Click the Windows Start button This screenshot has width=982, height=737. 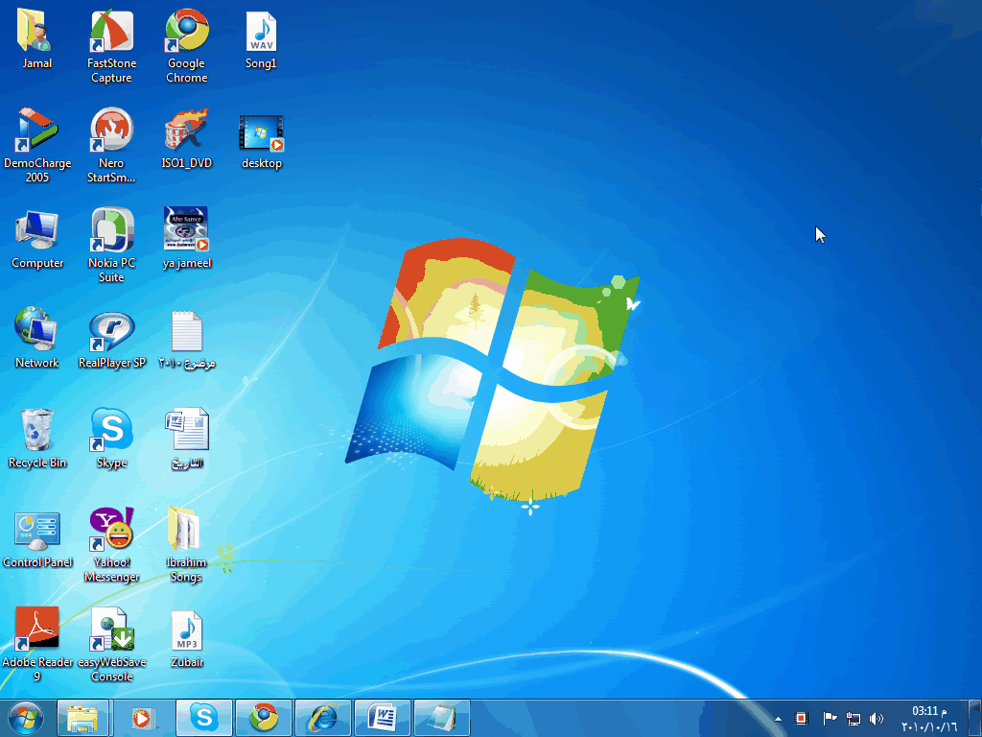tap(25, 717)
